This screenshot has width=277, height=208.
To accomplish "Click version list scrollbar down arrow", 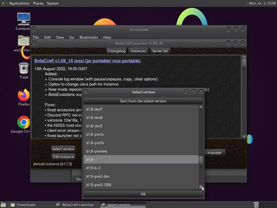I will pos(201,187).
